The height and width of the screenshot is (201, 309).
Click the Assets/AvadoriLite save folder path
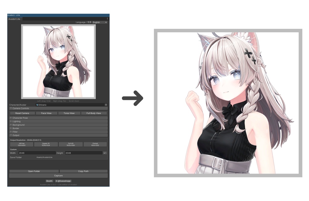coord(44,157)
